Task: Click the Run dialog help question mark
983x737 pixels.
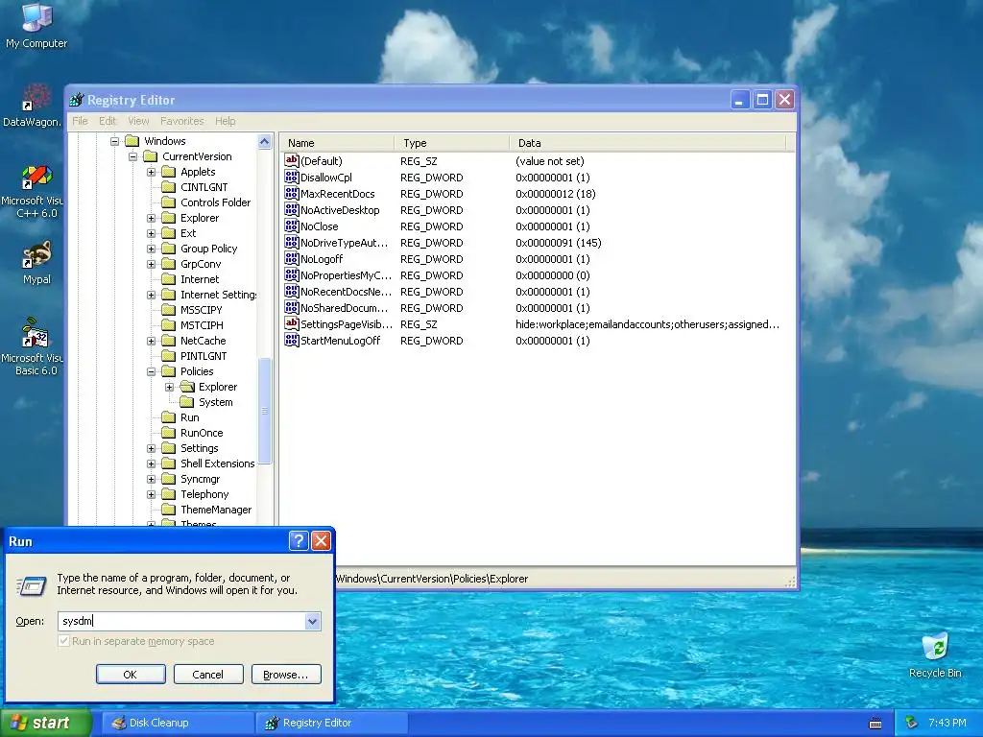Action: pos(299,541)
